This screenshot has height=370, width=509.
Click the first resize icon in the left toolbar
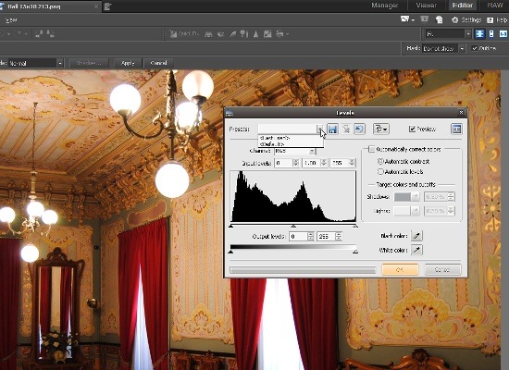click(x=39, y=33)
